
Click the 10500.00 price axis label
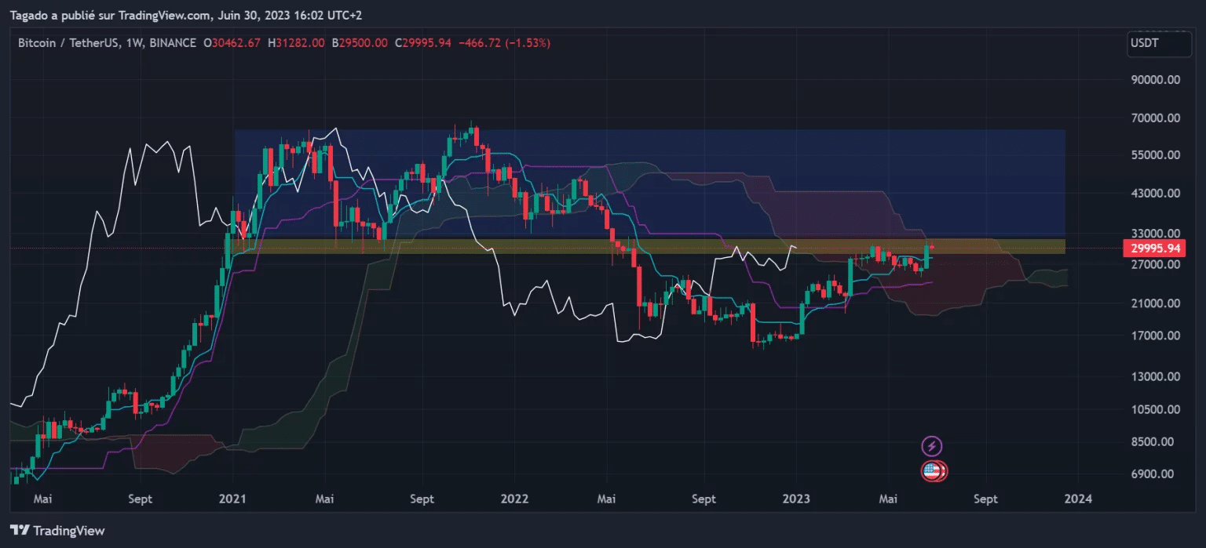(x=1155, y=409)
